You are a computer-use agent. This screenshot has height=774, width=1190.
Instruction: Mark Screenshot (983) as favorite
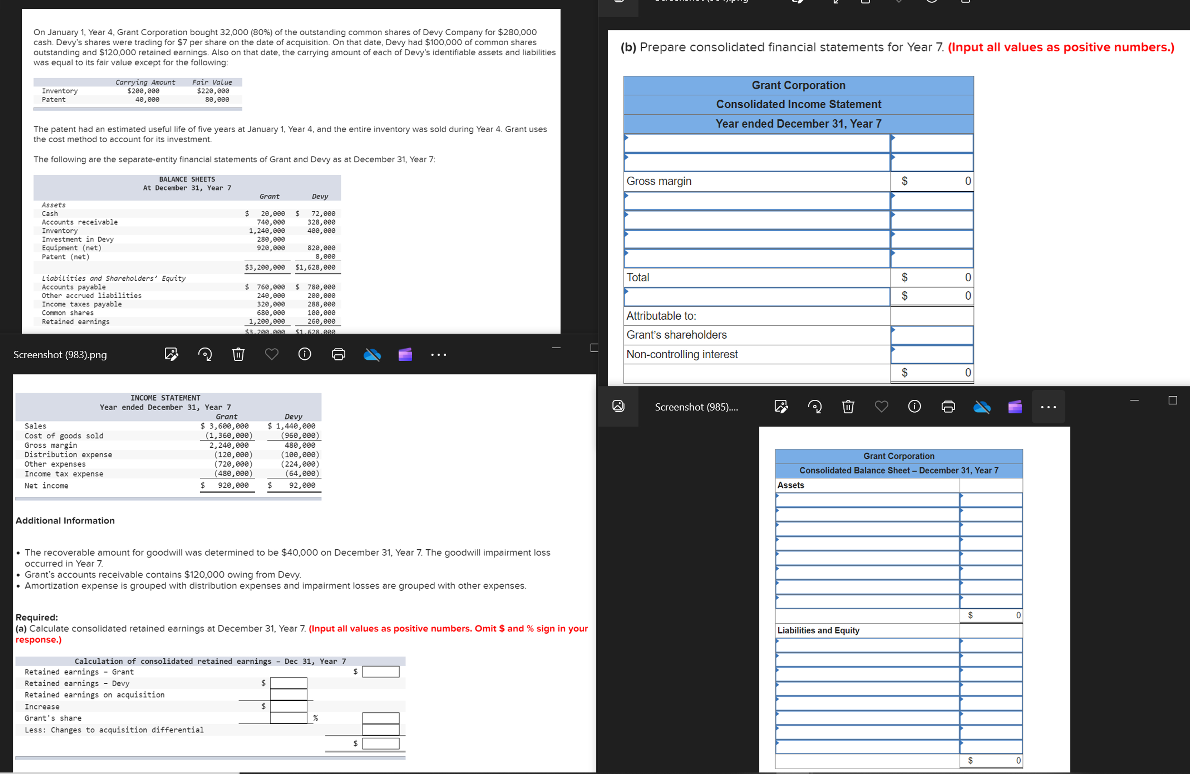pyautogui.click(x=272, y=354)
